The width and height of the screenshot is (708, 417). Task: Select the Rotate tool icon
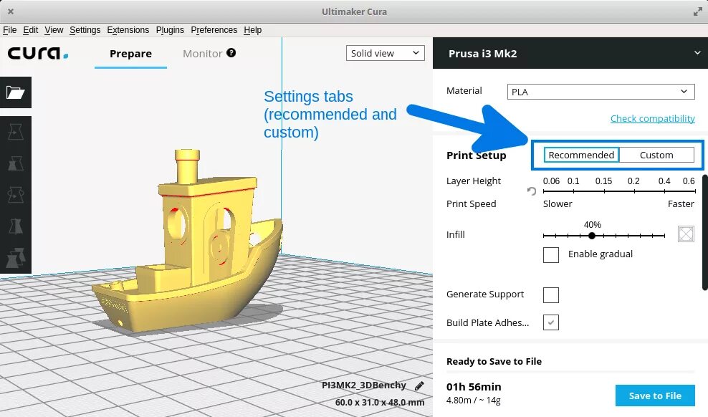pos(15,195)
